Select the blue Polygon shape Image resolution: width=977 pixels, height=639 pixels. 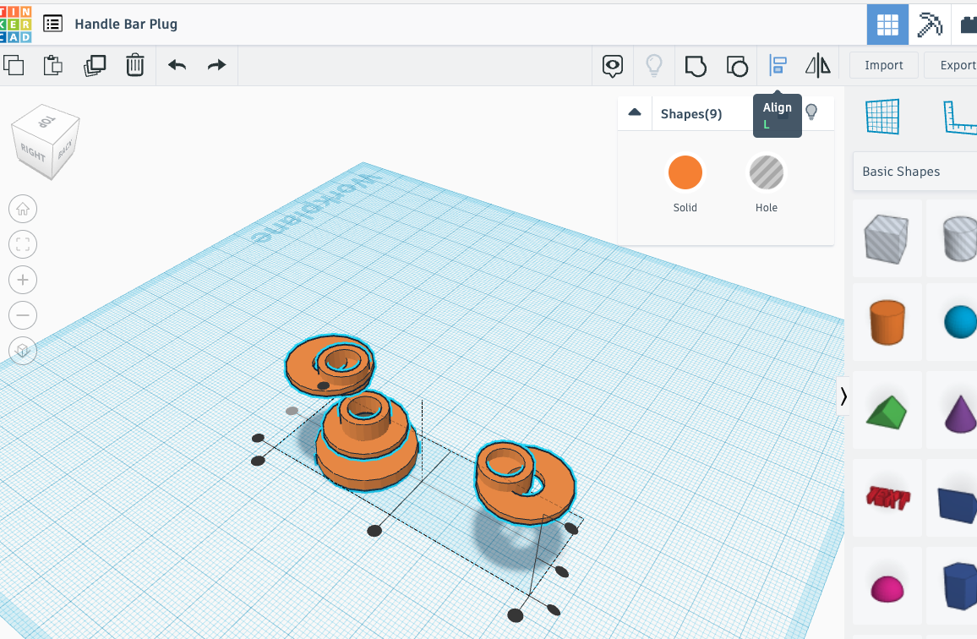coord(960,586)
